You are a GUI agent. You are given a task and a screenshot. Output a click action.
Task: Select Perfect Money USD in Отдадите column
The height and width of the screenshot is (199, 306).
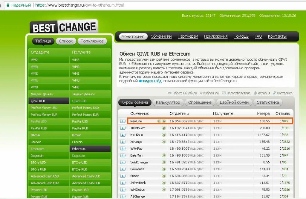point(49,108)
